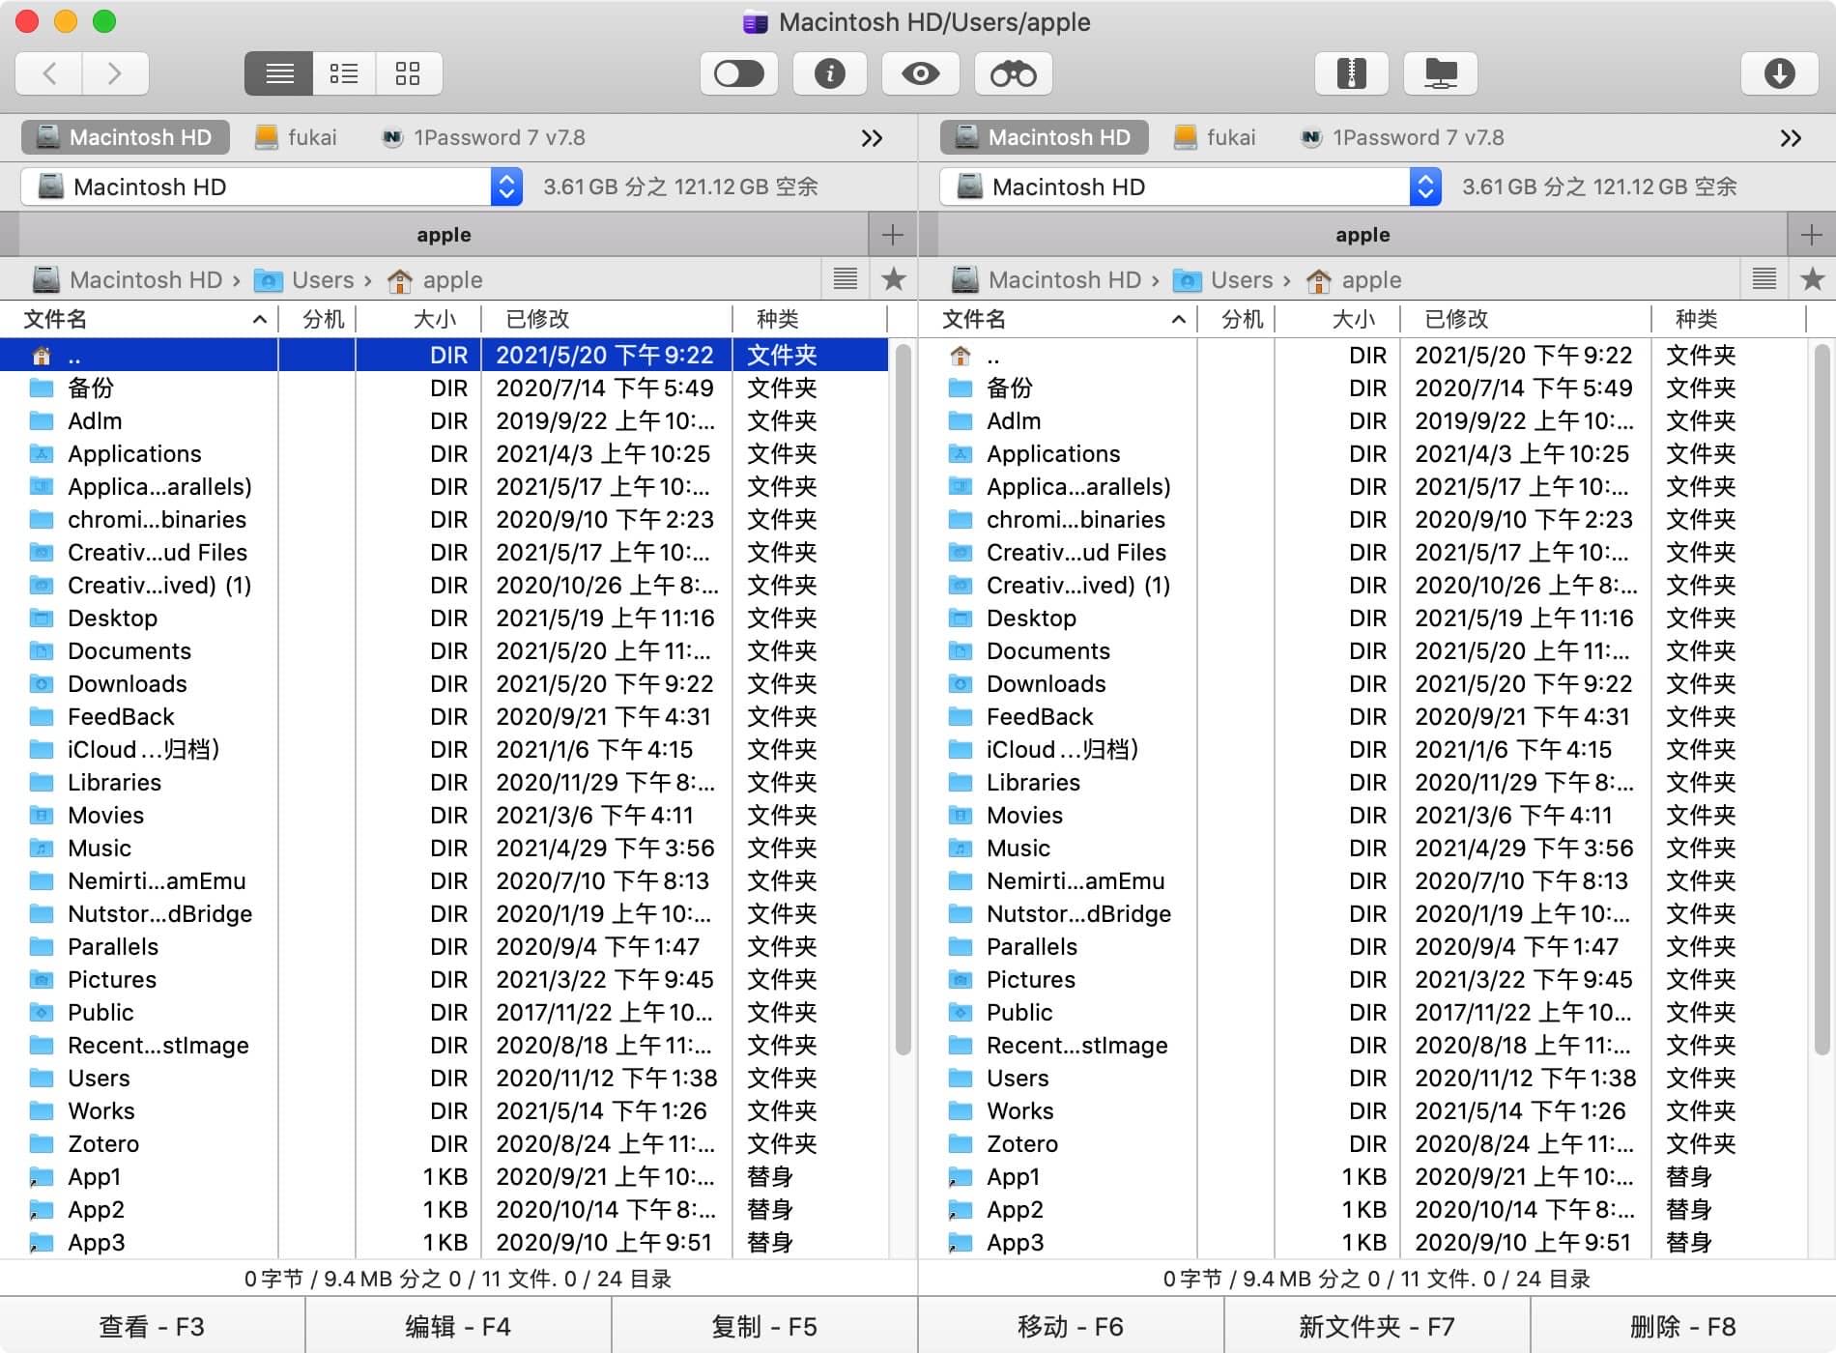This screenshot has width=1836, height=1353.
Task: Select Downloads folder in left panel
Action: [x=444, y=684]
